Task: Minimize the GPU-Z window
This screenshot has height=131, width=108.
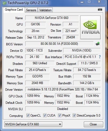Action: pyautogui.click(x=82, y=2)
